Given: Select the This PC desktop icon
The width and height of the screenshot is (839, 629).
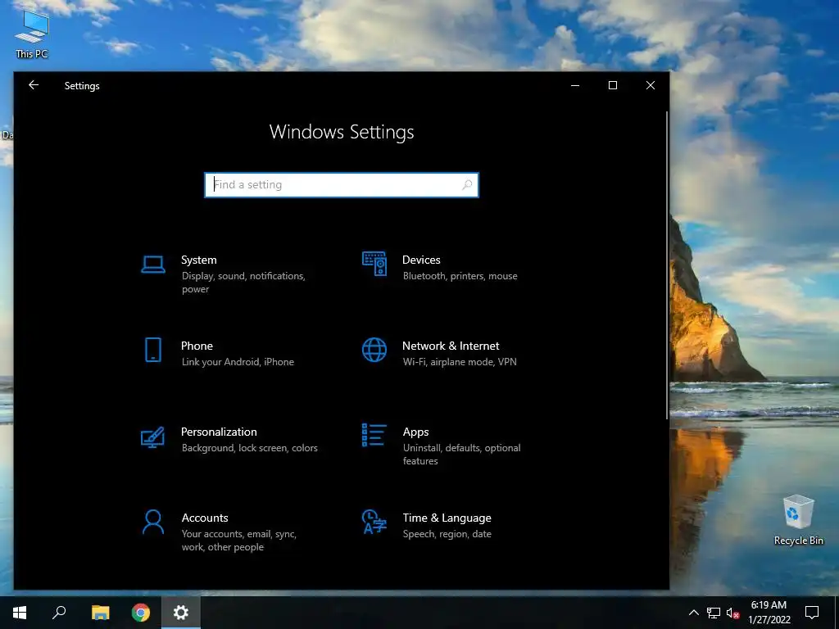Looking at the screenshot, I should 32,34.
